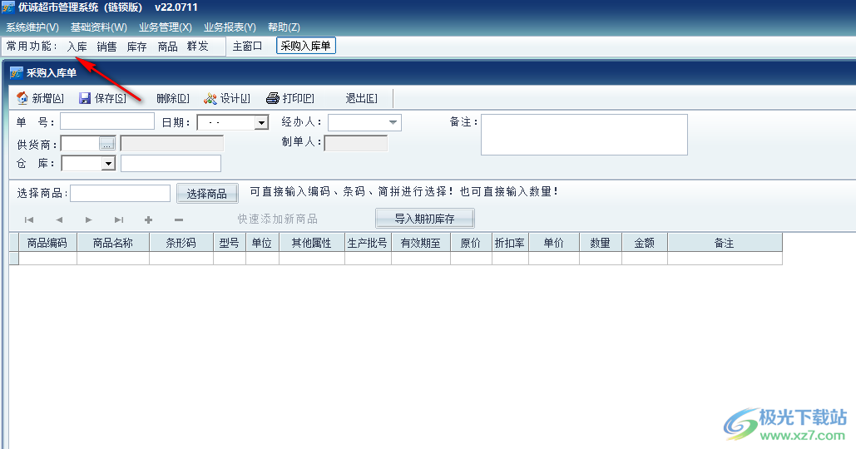Focus the 单号 input field

[107, 121]
